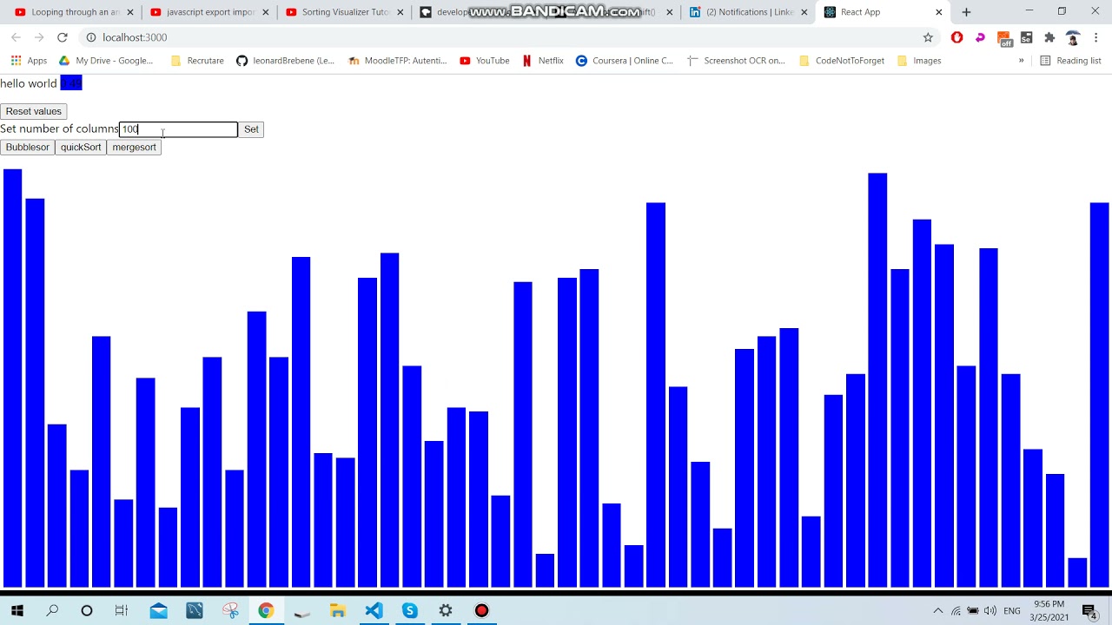The width and height of the screenshot is (1112, 625).
Task: Open File Explorer on the taskbar
Action: 338,611
